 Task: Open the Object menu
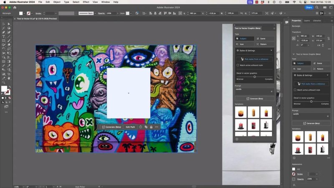coord(57,2)
